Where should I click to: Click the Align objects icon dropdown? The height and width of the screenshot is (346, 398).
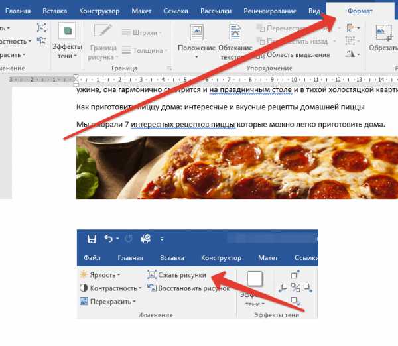pos(353,28)
